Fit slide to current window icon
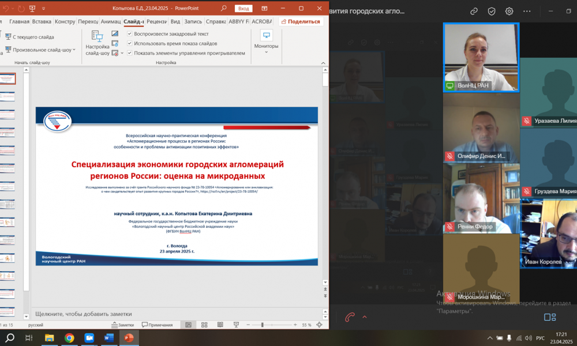Viewport: 577px width, 346px height. [320, 325]
